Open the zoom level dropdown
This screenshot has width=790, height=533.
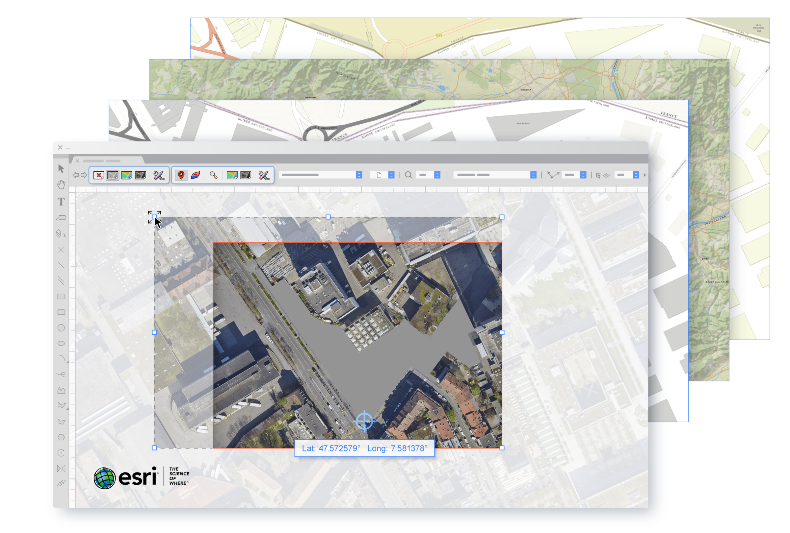437,175
